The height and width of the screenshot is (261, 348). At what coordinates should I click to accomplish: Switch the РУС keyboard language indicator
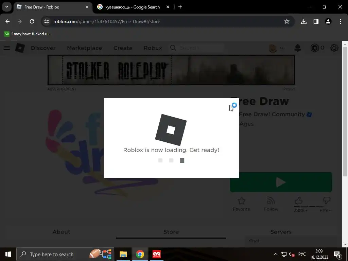(x=302, y=254)
